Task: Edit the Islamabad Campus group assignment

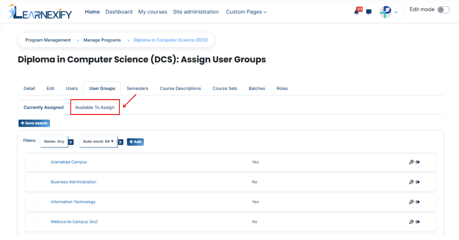Action: click(x=411, y=162)
